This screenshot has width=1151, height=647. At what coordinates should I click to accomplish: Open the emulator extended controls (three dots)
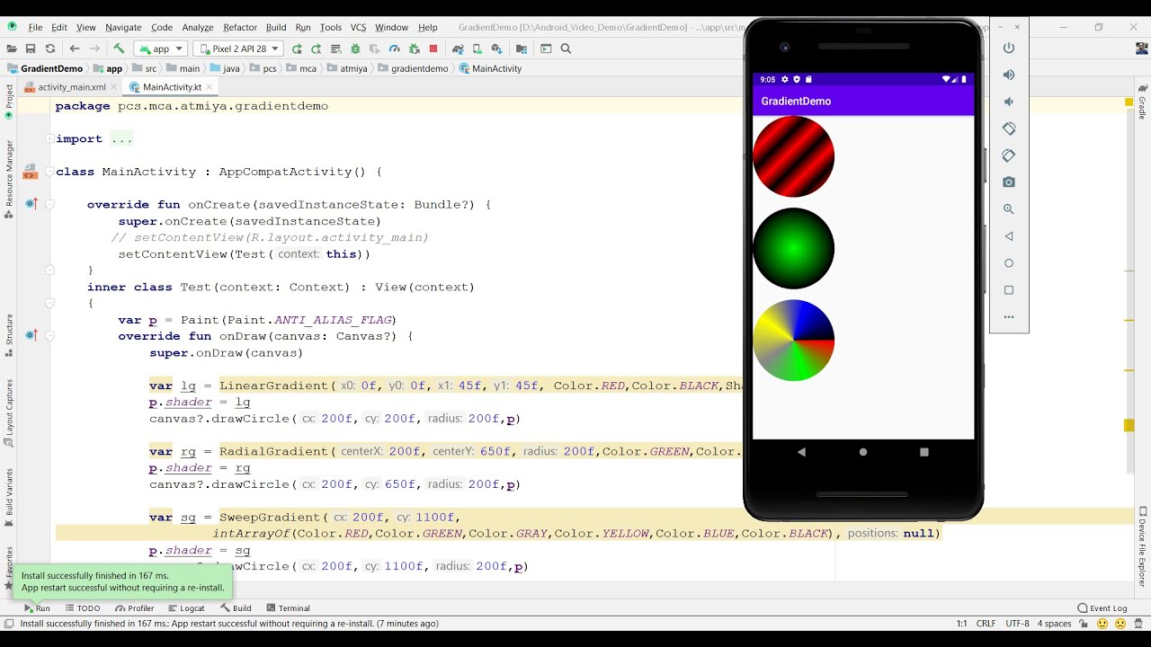1009,317
